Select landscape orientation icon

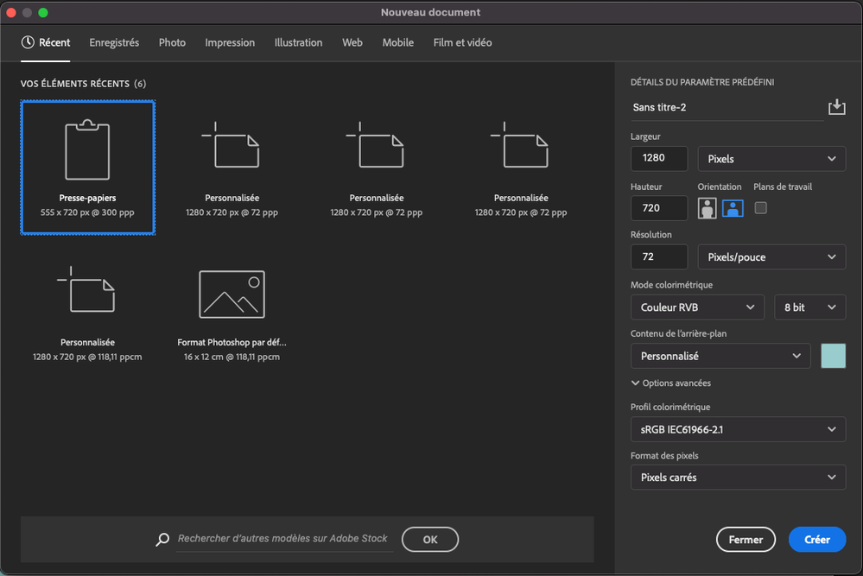pyautogui.click(x=733, y=208)
